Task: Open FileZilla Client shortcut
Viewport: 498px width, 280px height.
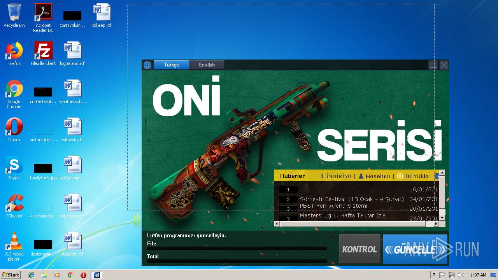Action: pos(43,54)
